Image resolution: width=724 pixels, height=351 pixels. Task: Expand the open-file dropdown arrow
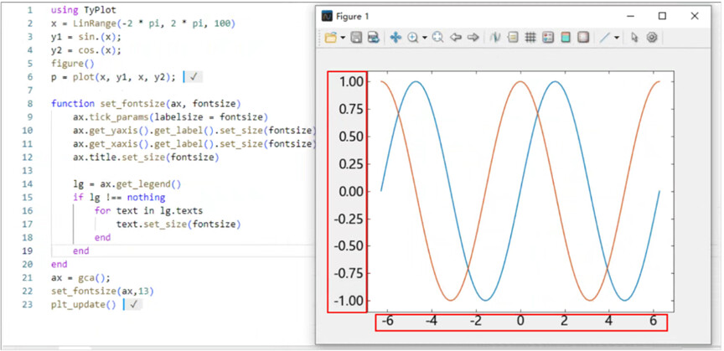(343, 38)
